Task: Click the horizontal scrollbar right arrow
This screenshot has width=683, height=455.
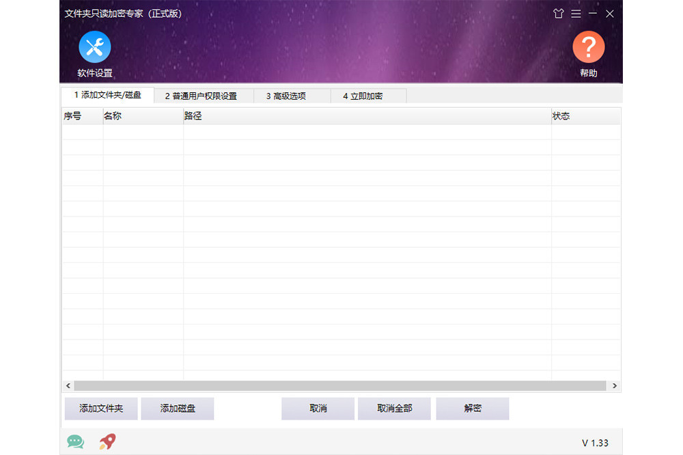Action: 615,386
